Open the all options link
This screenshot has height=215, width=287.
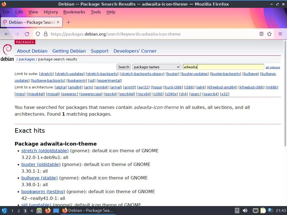tap(273, 67)
